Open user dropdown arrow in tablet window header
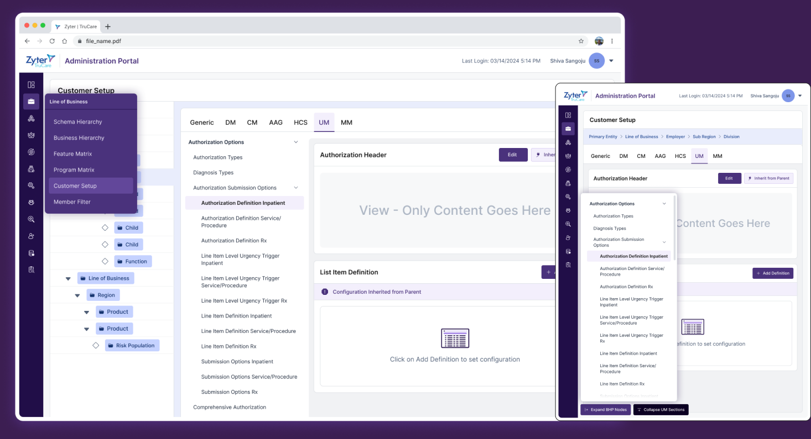This screenshot has height=439, width=811. [800, 96]
